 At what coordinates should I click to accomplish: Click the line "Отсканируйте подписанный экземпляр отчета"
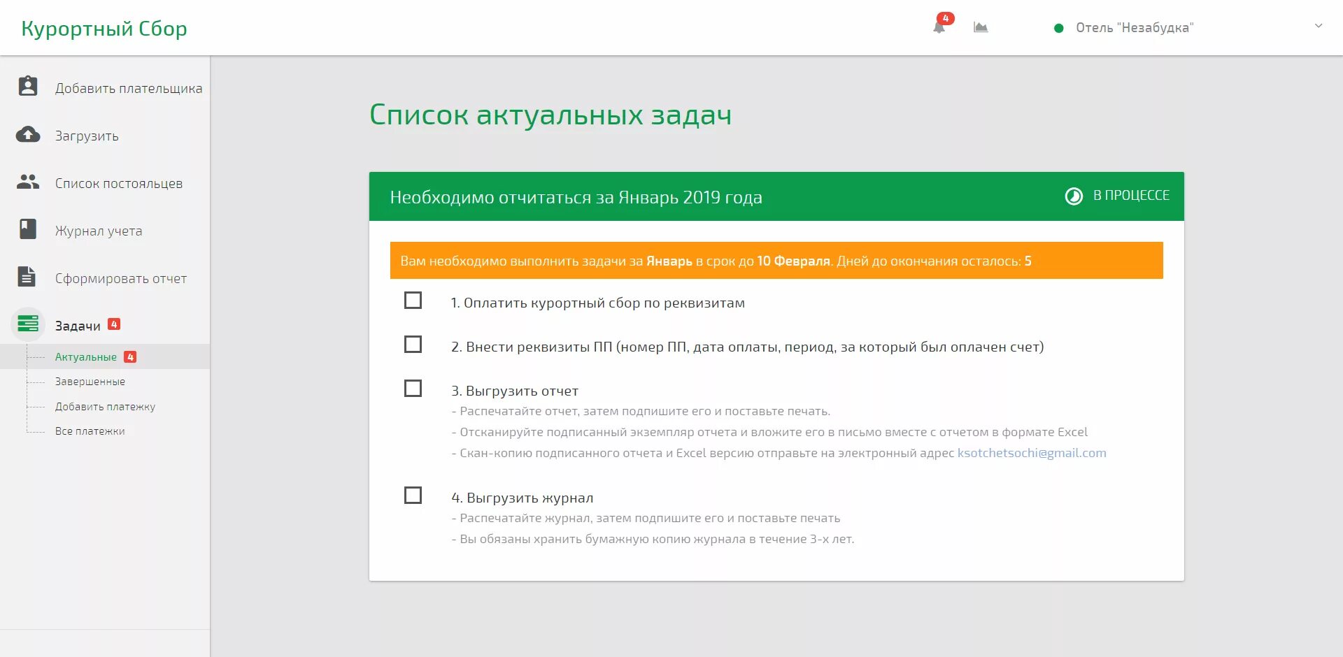click(x=769, y=432)
